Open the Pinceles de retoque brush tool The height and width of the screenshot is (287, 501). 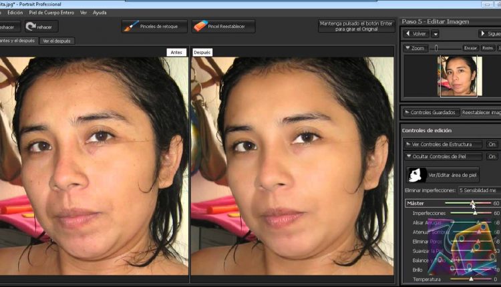point(155,26)
